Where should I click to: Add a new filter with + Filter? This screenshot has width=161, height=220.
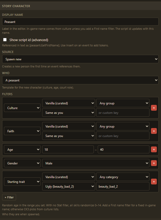pyautogui.click(x=9, y=197)
